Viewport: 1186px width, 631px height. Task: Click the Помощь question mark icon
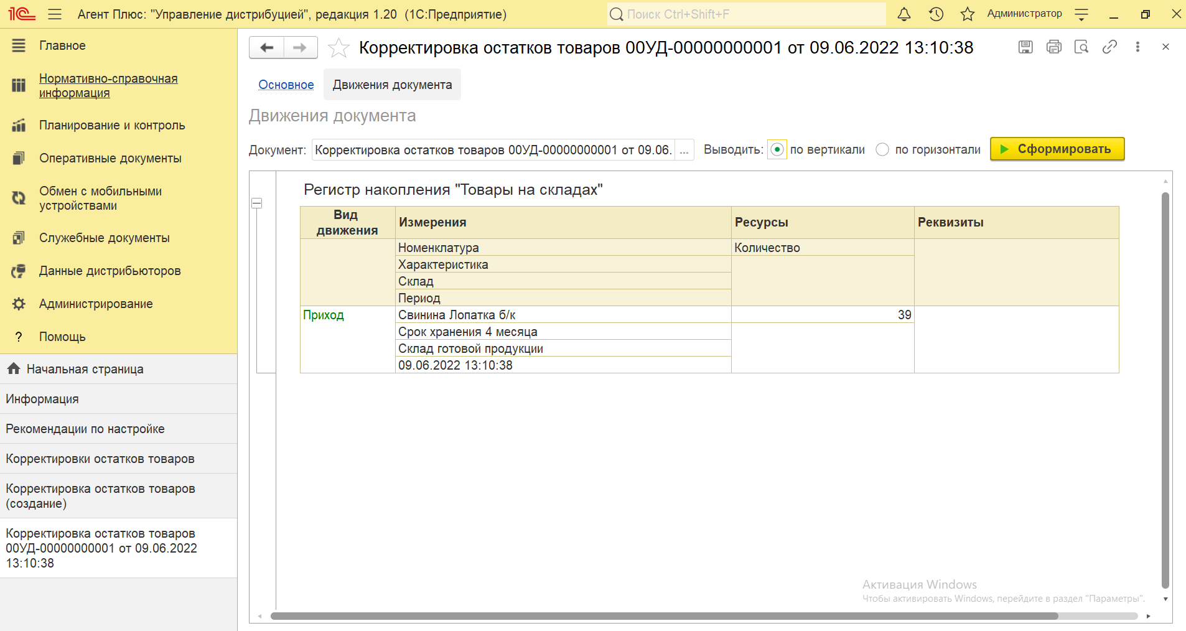coord(19,337)
